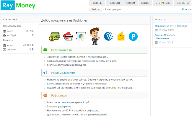The width and height of the screenshot is (192, 116).
Task: Click the Пользователей label in statistics
Action: click(x=12, y=26)
